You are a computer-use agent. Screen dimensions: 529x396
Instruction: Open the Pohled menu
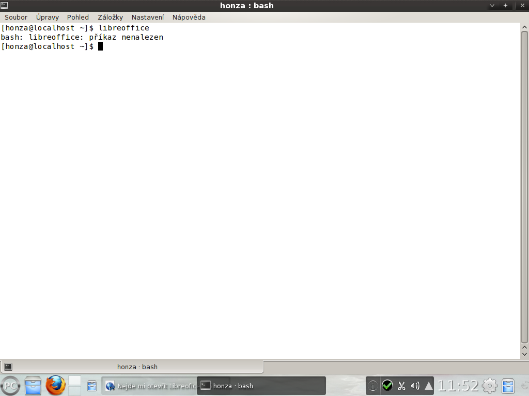(77, 17)
